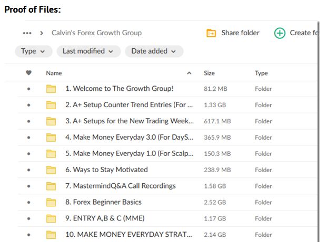Click the 150.3 MB size value

(218, 154)
